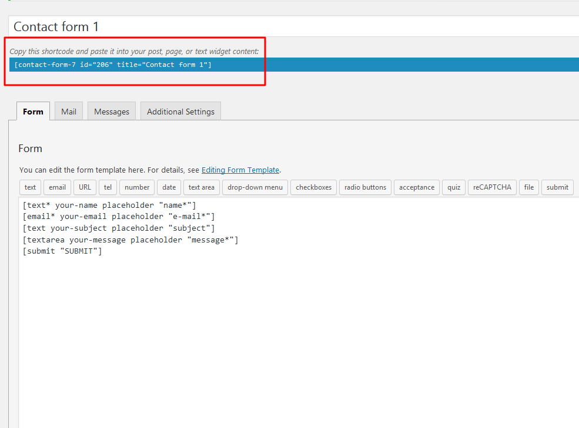This screenshot has width=579, height=428.
Task: Open the Editing Form Template link
Action: tap(240, 170)
